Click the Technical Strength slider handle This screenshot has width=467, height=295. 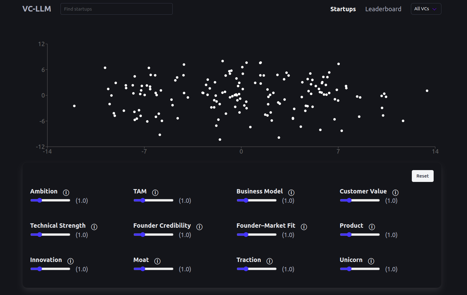pos(40,235)
